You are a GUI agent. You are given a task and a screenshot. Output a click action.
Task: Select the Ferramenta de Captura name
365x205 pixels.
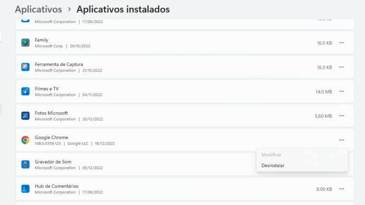click(x=59, y=65)
